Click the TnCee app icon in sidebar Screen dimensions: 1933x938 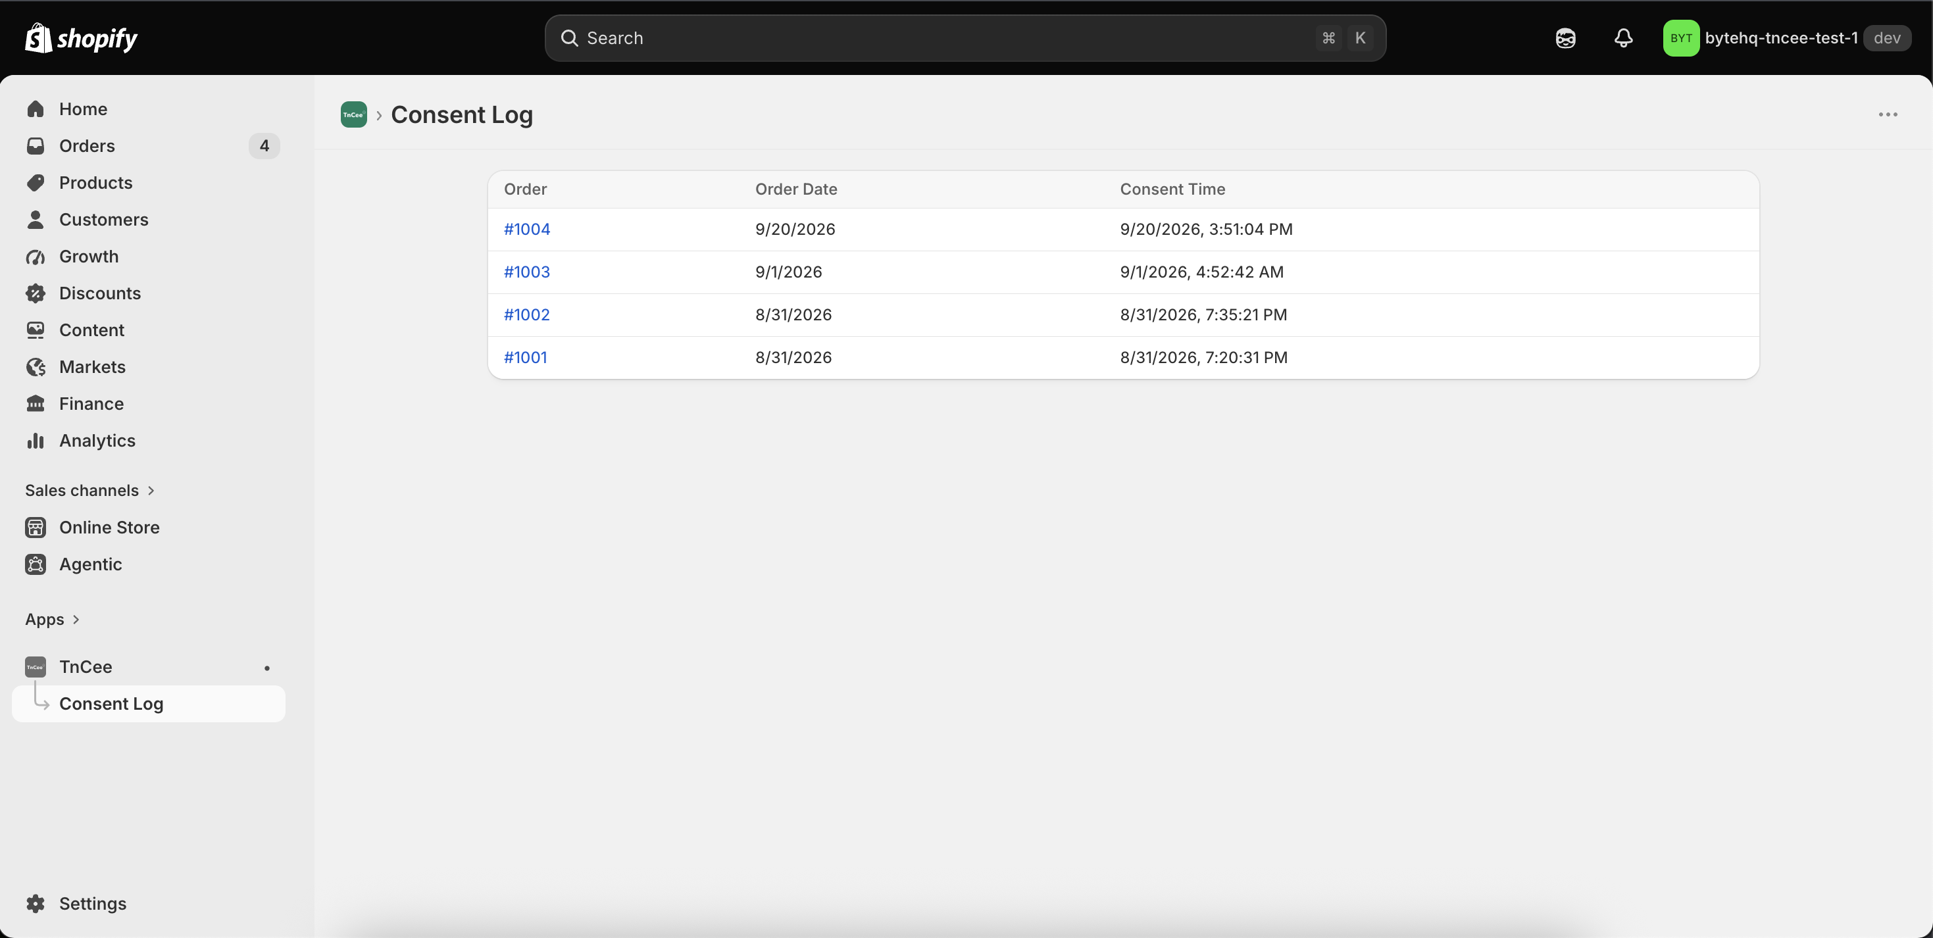36,666
